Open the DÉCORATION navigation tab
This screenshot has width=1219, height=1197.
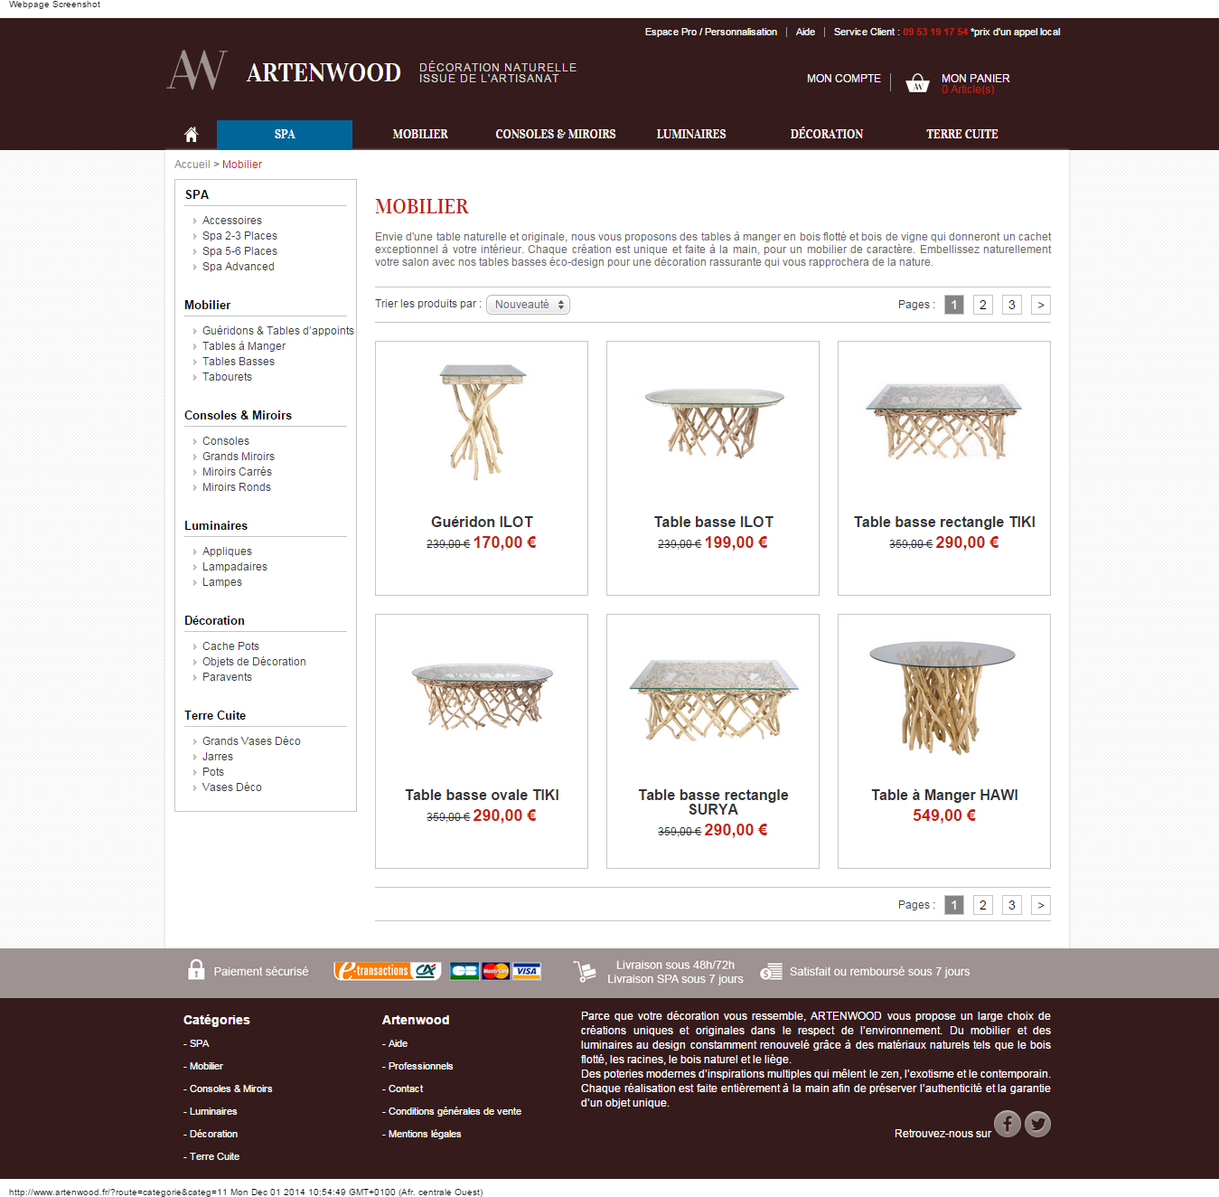(x=827, y=135)
